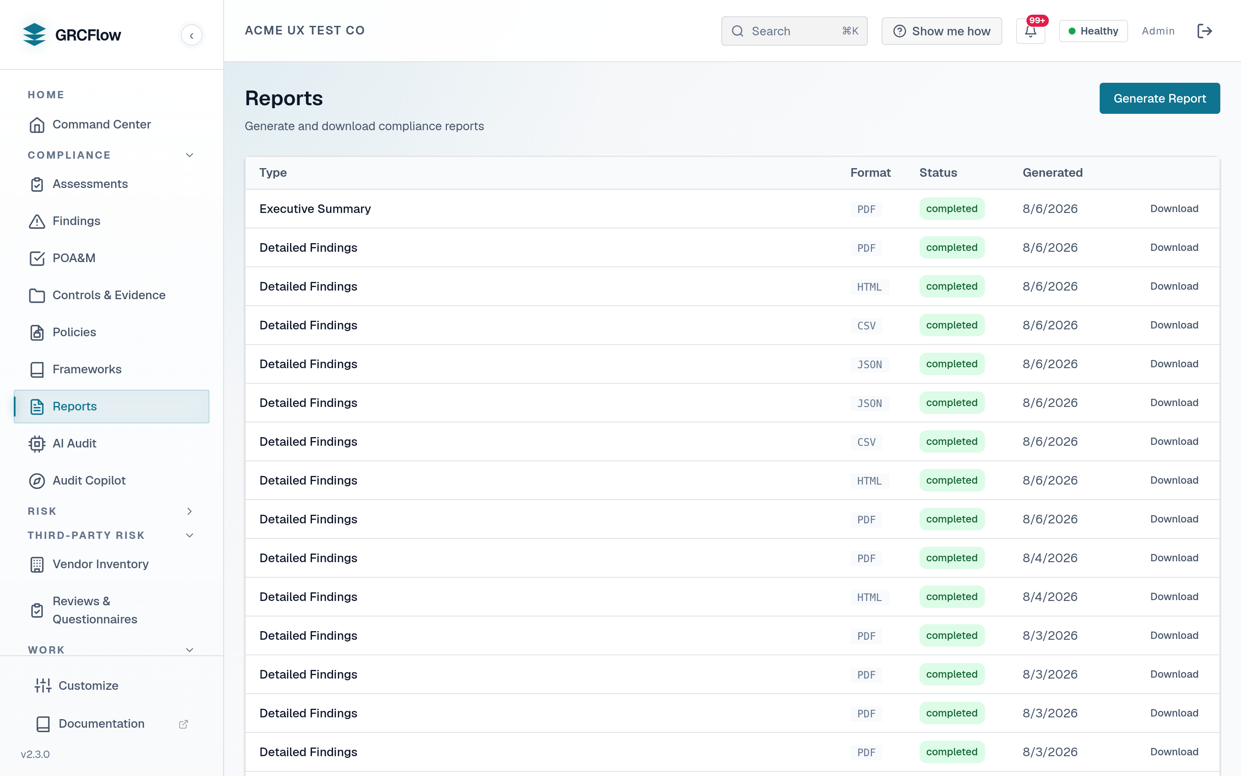
Task: Go to Vendor Inventory
Action: 111,565
